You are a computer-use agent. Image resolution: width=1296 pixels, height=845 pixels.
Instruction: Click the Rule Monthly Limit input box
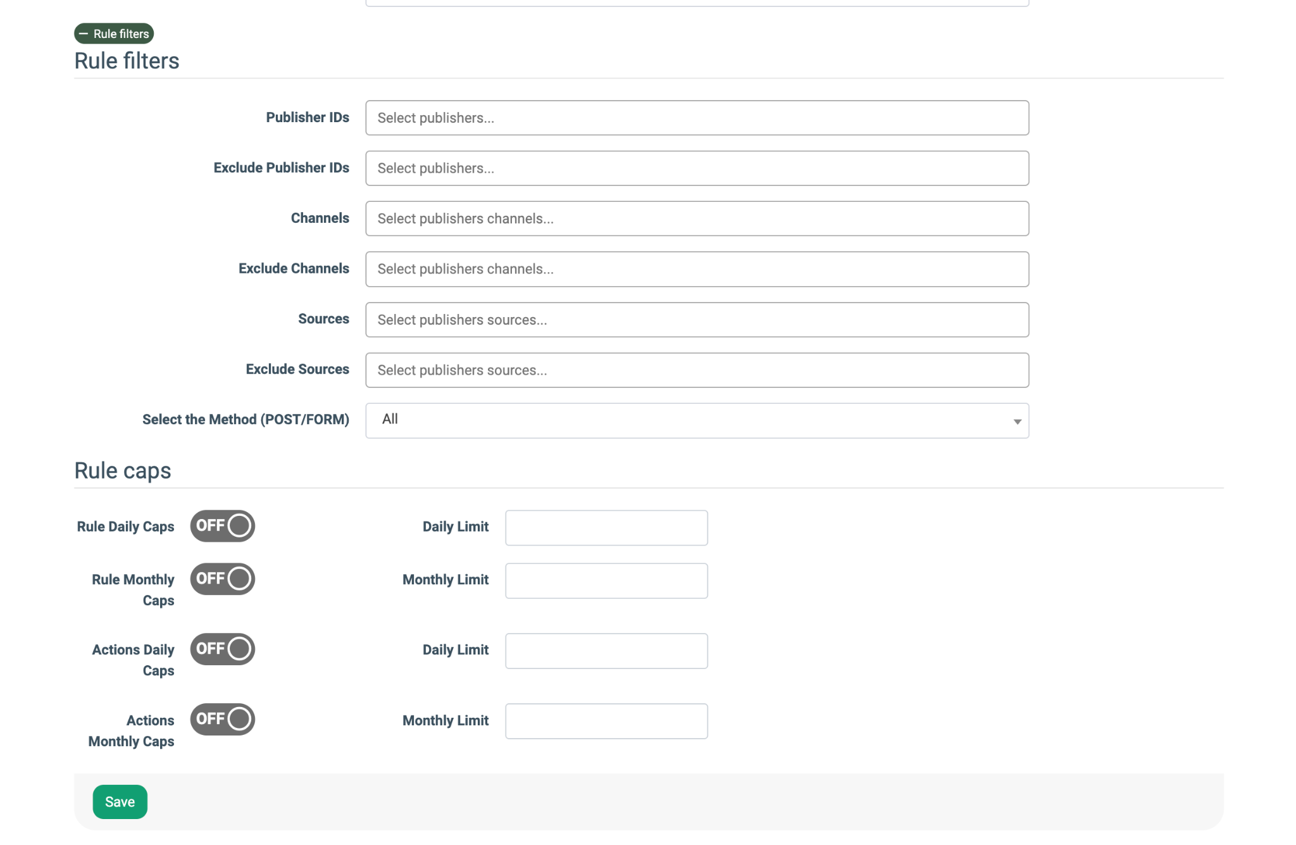[606, 581]
